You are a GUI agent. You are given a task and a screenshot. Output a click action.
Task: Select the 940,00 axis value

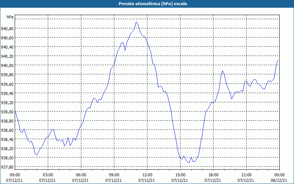pos(7,66)
